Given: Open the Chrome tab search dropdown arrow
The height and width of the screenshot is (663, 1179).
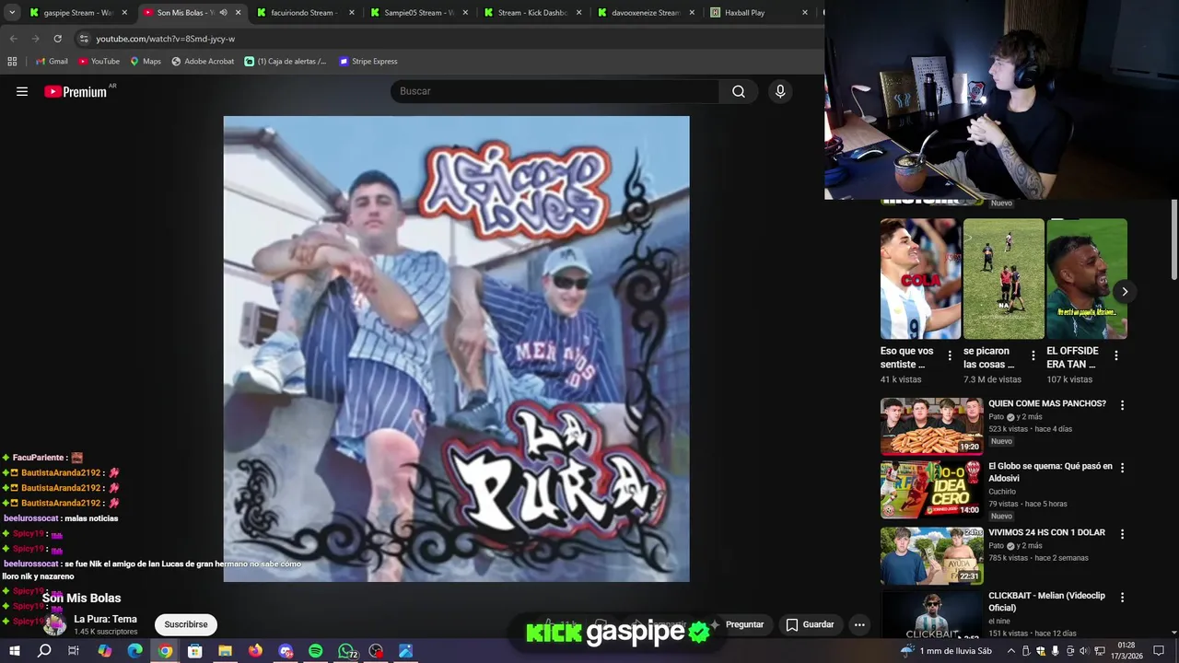Looking at the screenshot, I should tap(12, 13).
